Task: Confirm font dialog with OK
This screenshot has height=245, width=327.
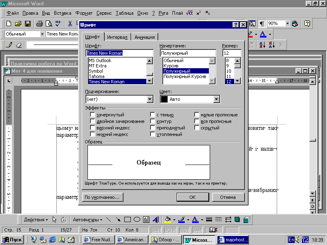Action: tap(193, 197)
